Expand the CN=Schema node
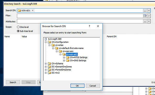155x95 pixels. [x=46, y=64]
